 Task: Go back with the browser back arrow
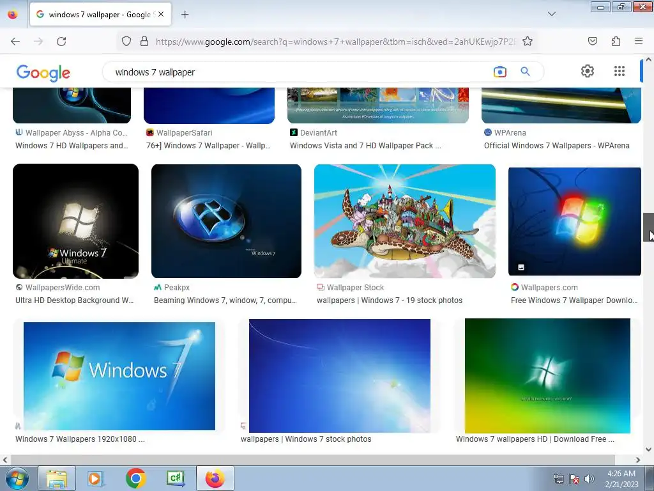15,42
